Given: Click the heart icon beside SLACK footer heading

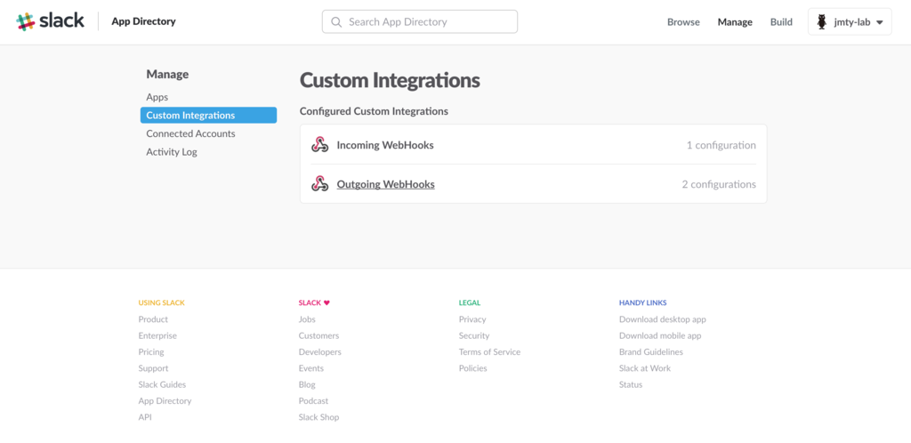Looking at the screenshot, I should [327, 302].
